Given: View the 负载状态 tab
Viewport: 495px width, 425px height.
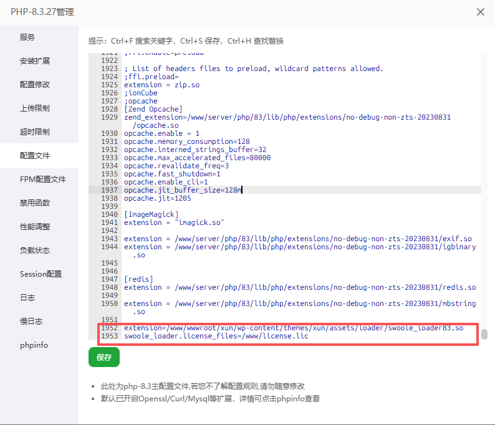Looking at the screenshot, I should point(35,251).
